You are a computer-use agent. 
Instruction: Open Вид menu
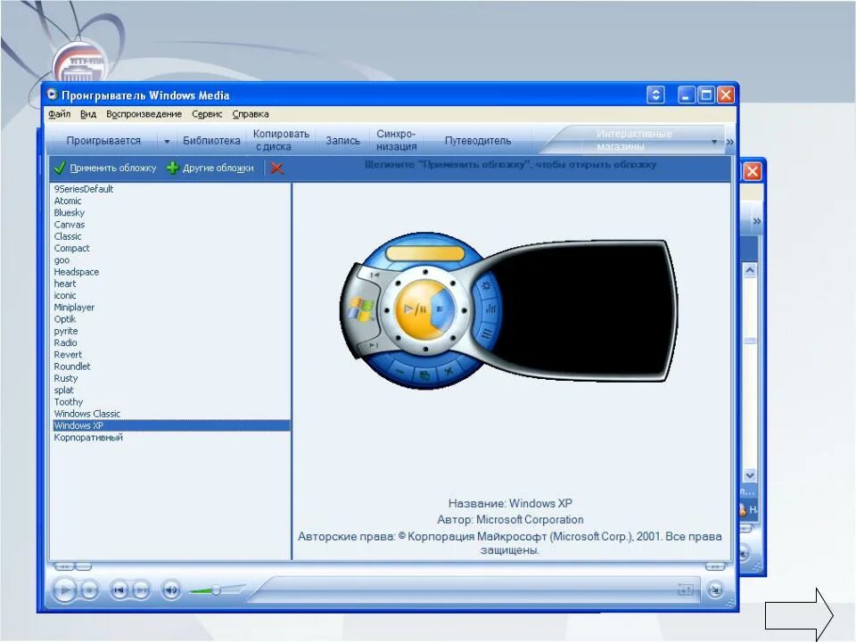(x=88, y=114)
